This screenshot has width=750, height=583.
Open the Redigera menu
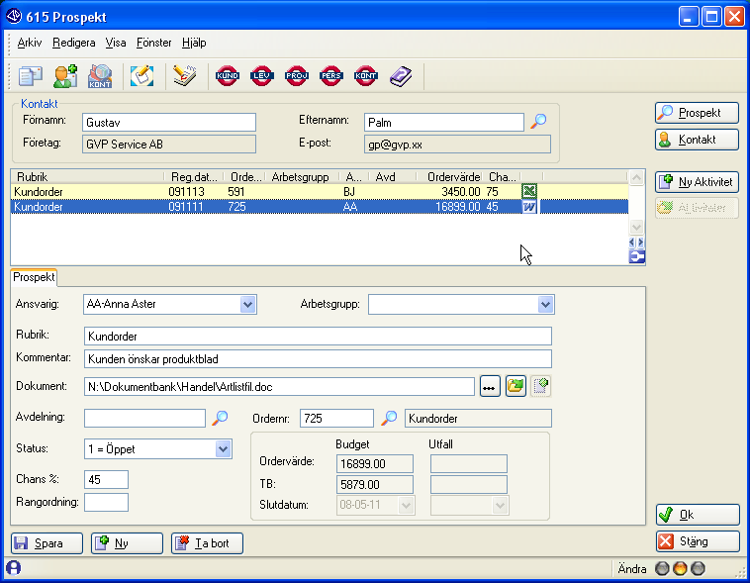coord(73,43)
